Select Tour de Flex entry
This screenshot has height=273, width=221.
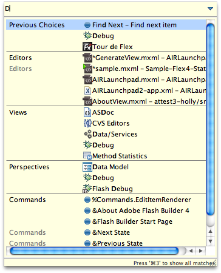[106, 47]
